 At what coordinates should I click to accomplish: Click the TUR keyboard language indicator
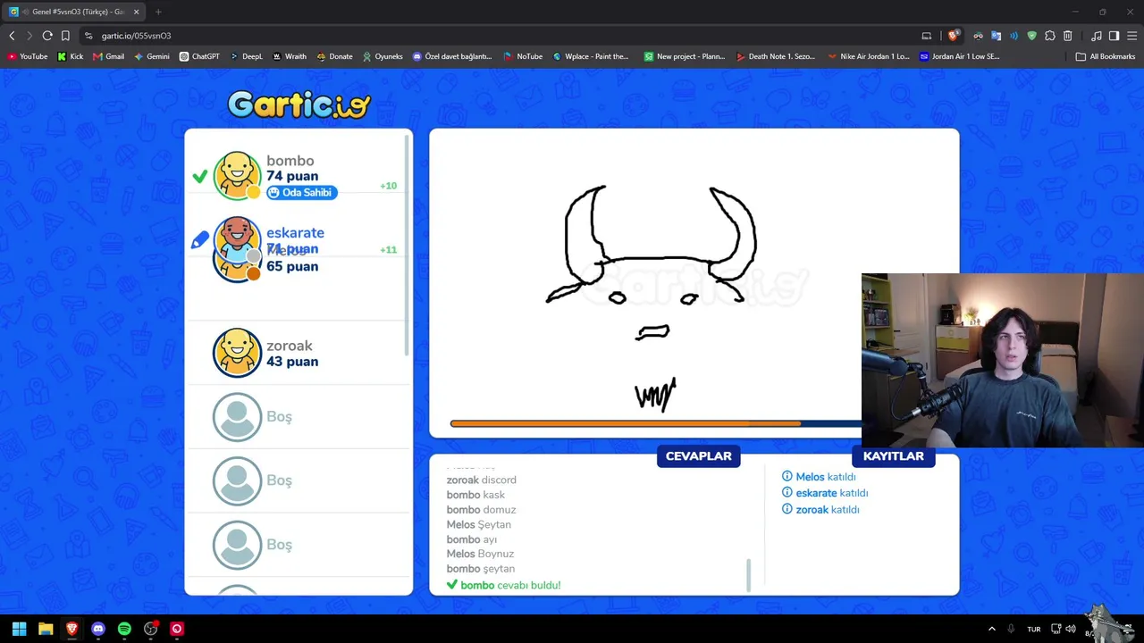pos(1034,629)
